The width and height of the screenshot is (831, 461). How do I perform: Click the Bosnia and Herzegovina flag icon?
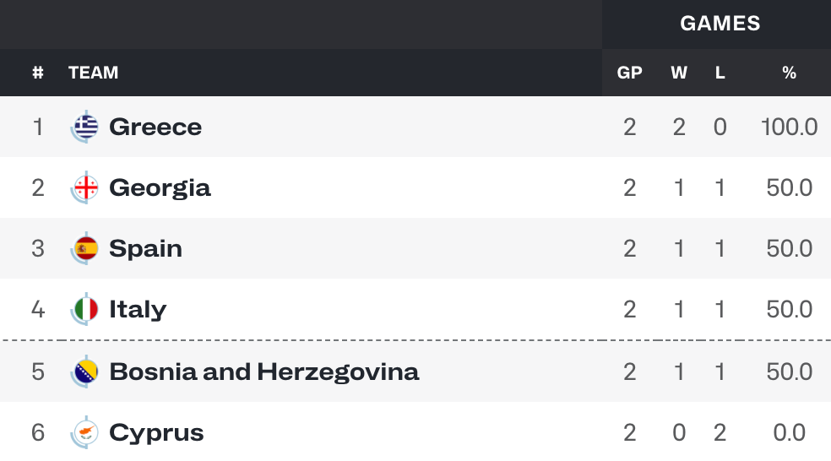pos(84,372)
